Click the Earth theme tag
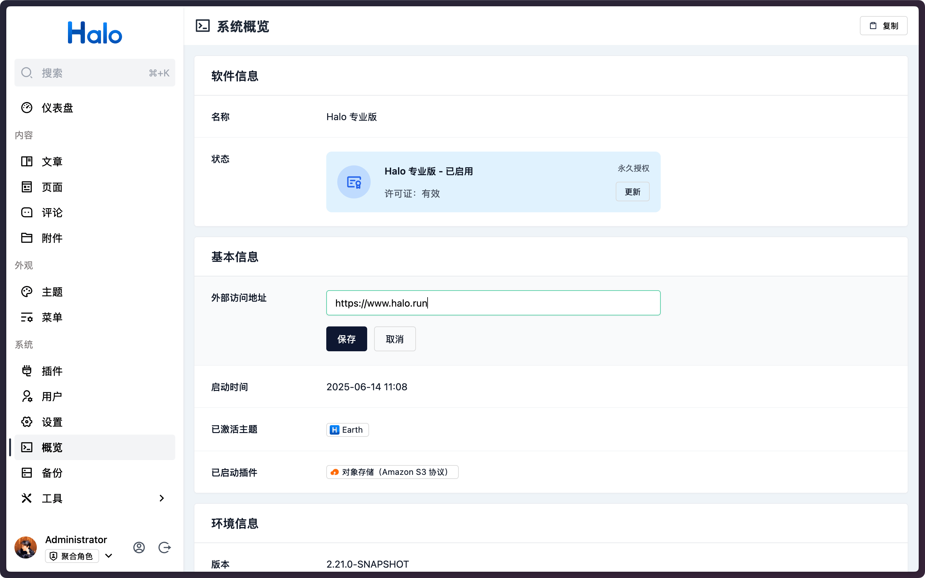925x578 pixels. click(347, 430)
